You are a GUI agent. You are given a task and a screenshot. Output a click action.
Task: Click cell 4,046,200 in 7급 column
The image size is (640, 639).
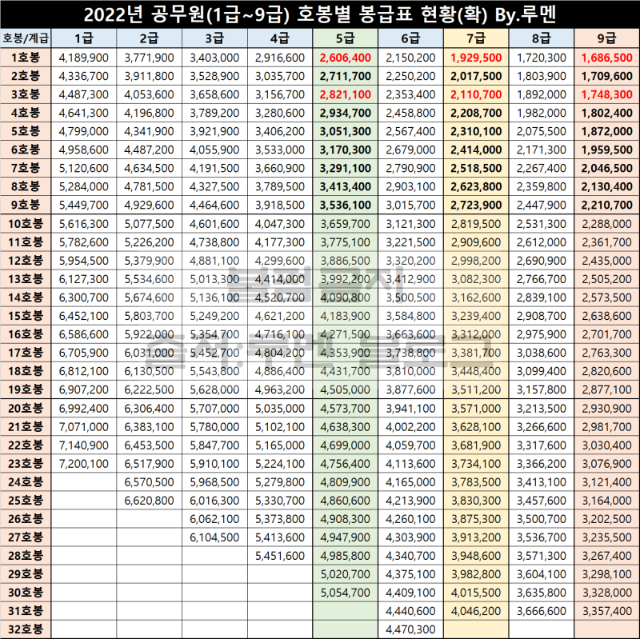pos(476,611)
